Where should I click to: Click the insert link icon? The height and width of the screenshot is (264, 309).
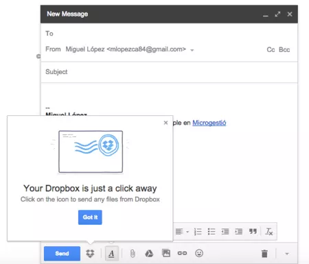click(x=182, y=253)
